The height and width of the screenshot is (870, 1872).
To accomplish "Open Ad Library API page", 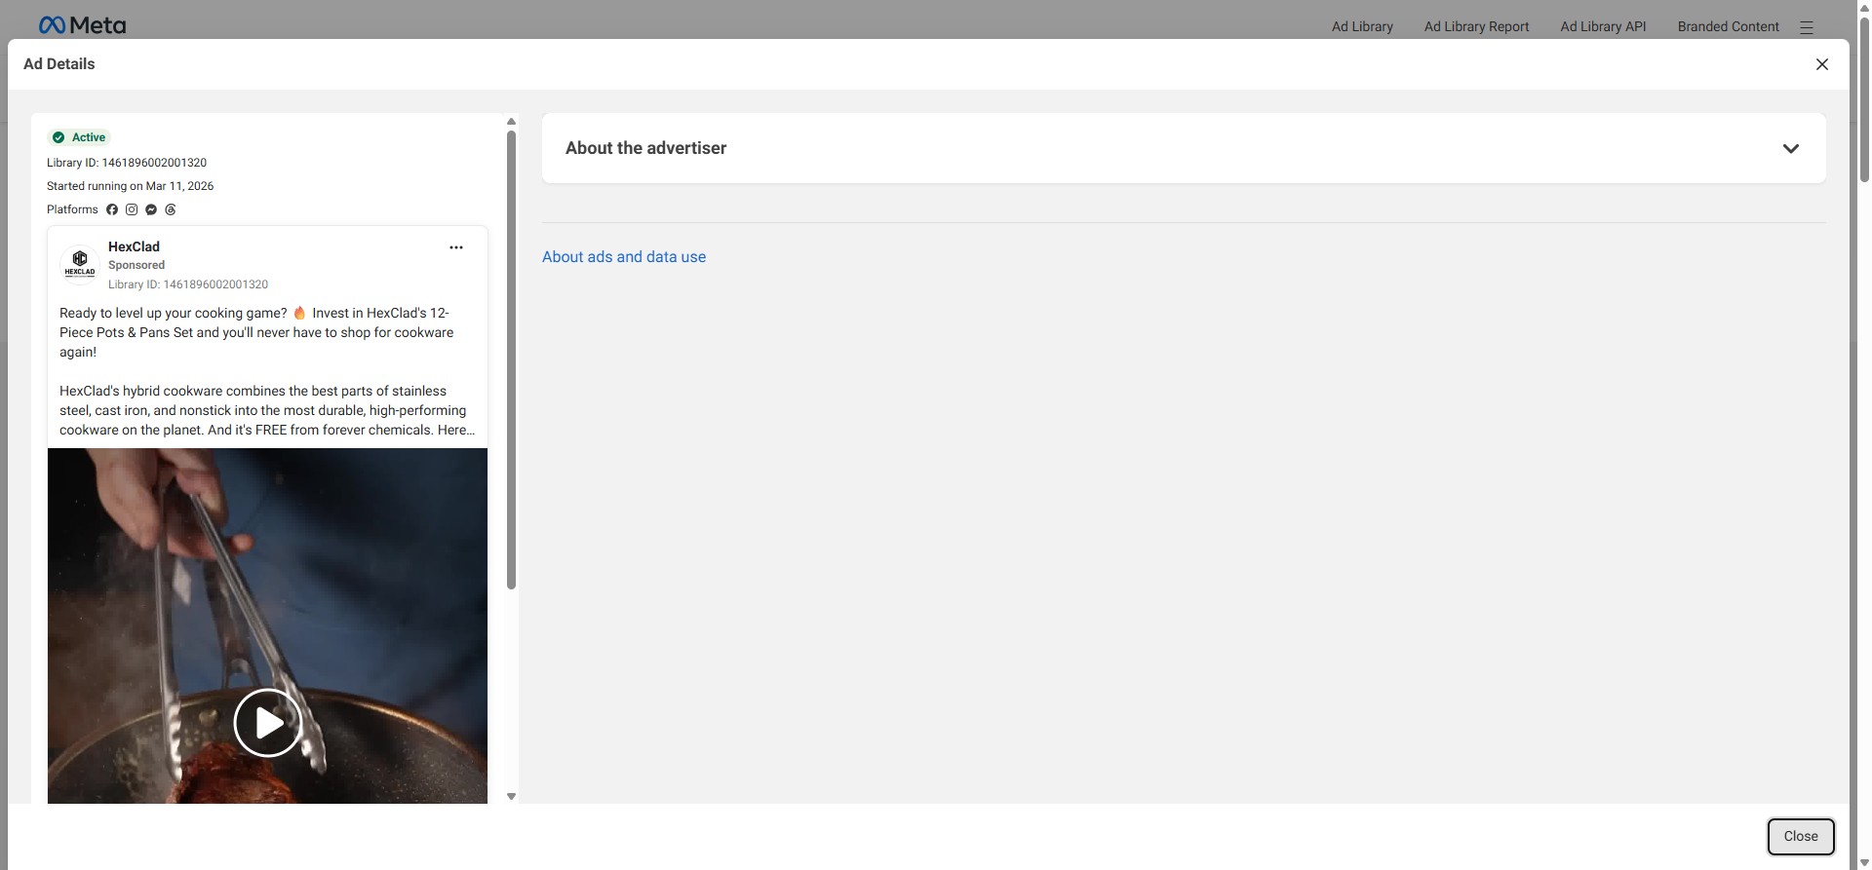I will click(x=1603, y=26).
